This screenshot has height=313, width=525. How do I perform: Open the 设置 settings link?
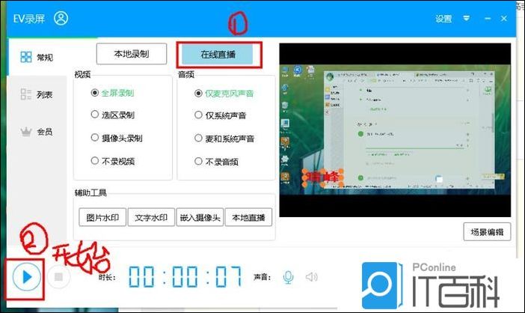point(443,19)
